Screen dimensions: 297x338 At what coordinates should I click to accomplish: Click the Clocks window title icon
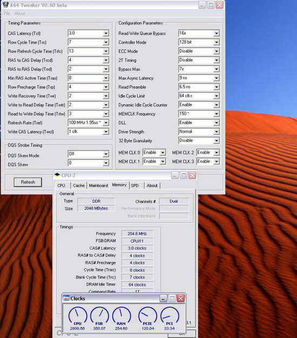[x=66, y=298]
